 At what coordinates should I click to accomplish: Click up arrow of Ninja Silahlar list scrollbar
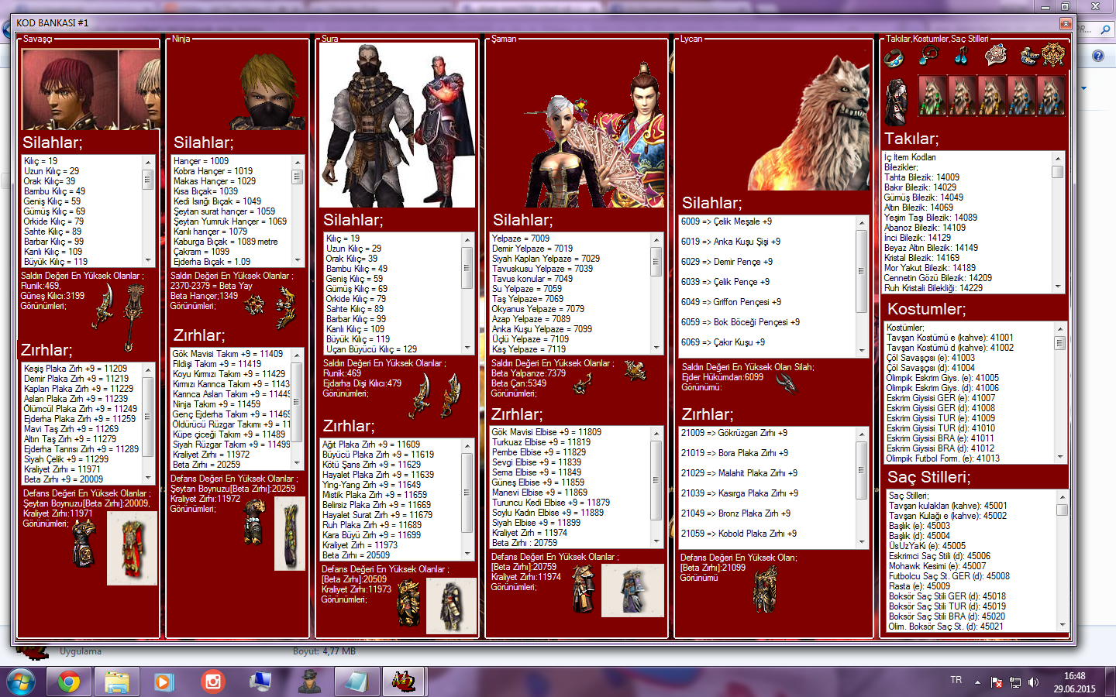point(297,162)
